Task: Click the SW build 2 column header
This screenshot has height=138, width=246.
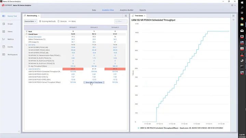Action: [x=94, y=27]
